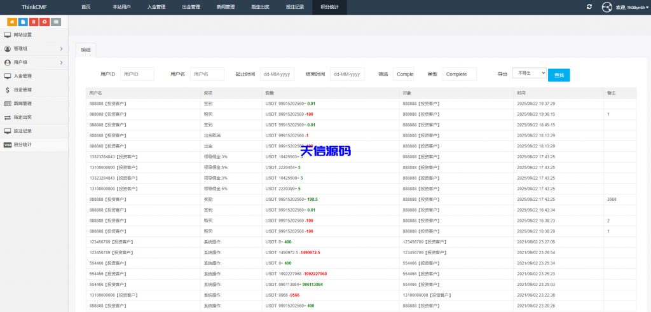Image resolution: width=651 pixels, height=312 pixels.
Task: Click the blue 查找 search button
Action: (x=559, y=75)
